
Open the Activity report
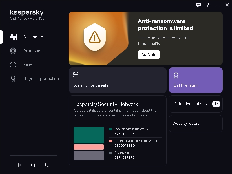[196, 124]
